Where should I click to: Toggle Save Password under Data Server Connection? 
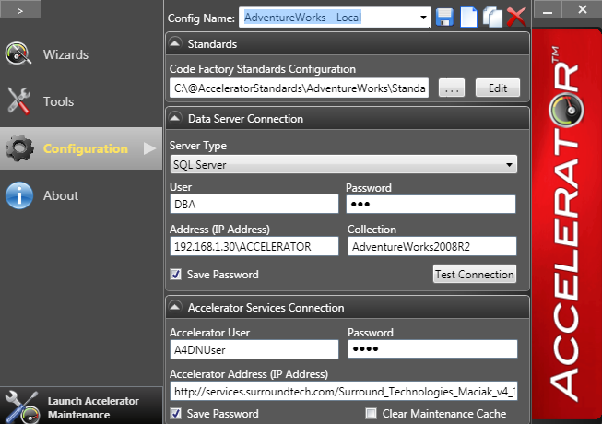point(176,275)
